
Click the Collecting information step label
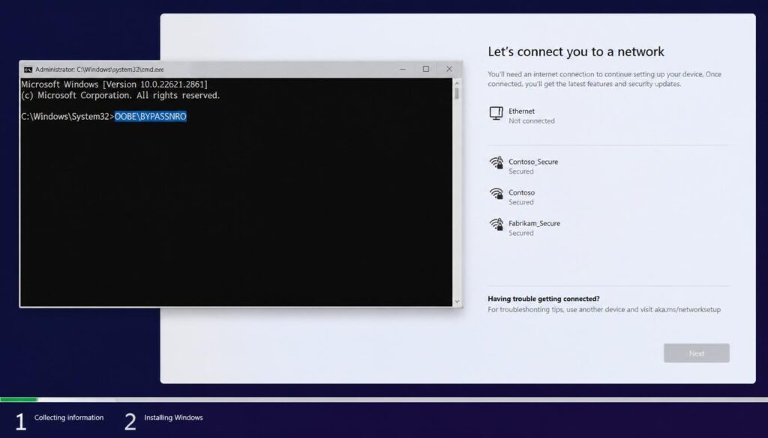[69, 418]
